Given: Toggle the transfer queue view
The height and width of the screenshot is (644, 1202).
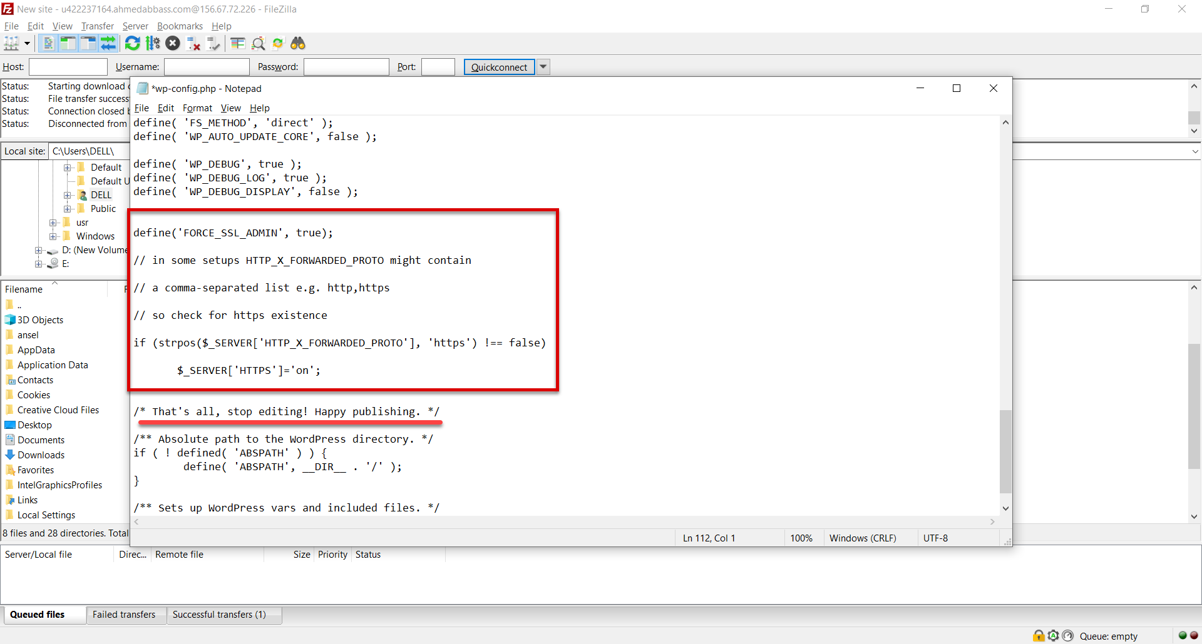Looking at the screenshot, I should pyautogui.click(x=108, y=44).
